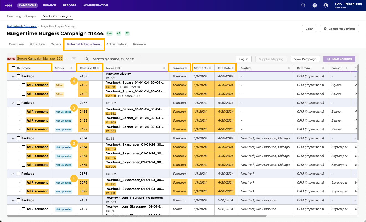This screenshot has width=366, height=222.
Task: Collapse the Package row with ID 931
Action: pyautogui.click(x=13, y=138)
